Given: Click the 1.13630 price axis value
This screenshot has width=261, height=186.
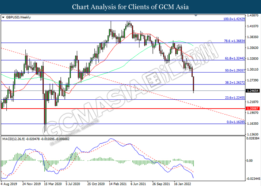Looking at the screenshot, I should point(252,134).
